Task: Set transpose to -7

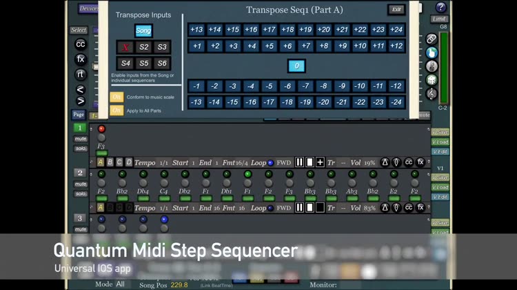Action: coord(305,86)
